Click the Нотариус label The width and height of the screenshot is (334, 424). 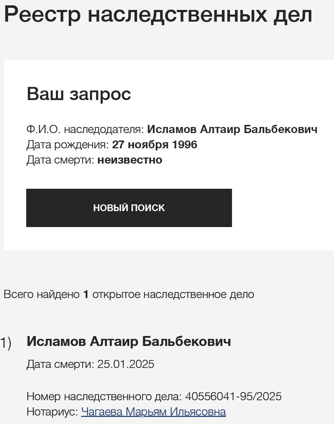(x=52, y=412)
